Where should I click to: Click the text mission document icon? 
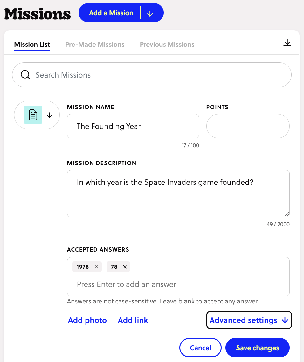point(33,115)
